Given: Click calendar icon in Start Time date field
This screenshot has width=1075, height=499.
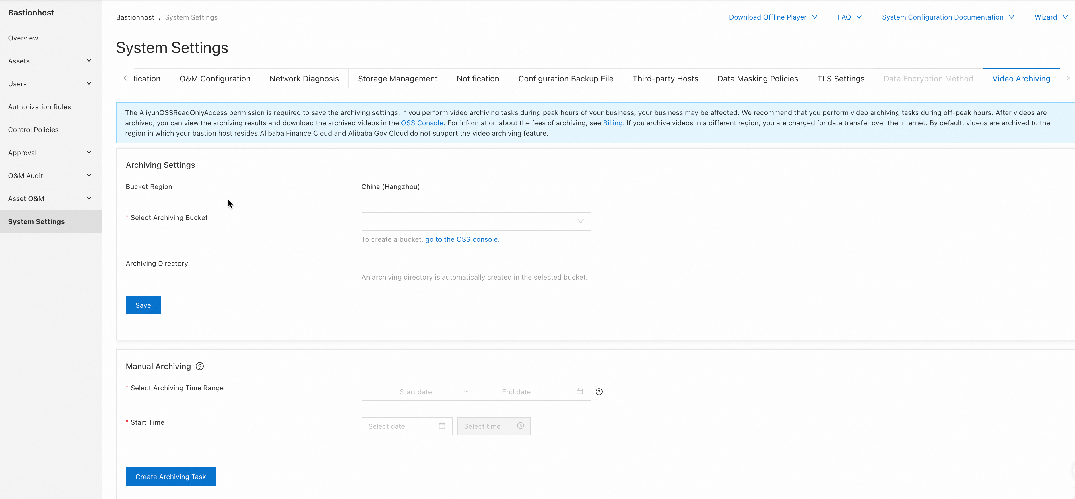Looking at the screenshot, I should pos(442,426).
